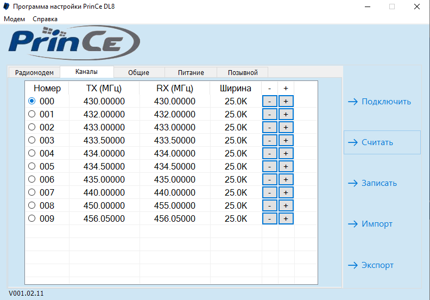
Task: Click the Записать button
Action: point(382,183)
